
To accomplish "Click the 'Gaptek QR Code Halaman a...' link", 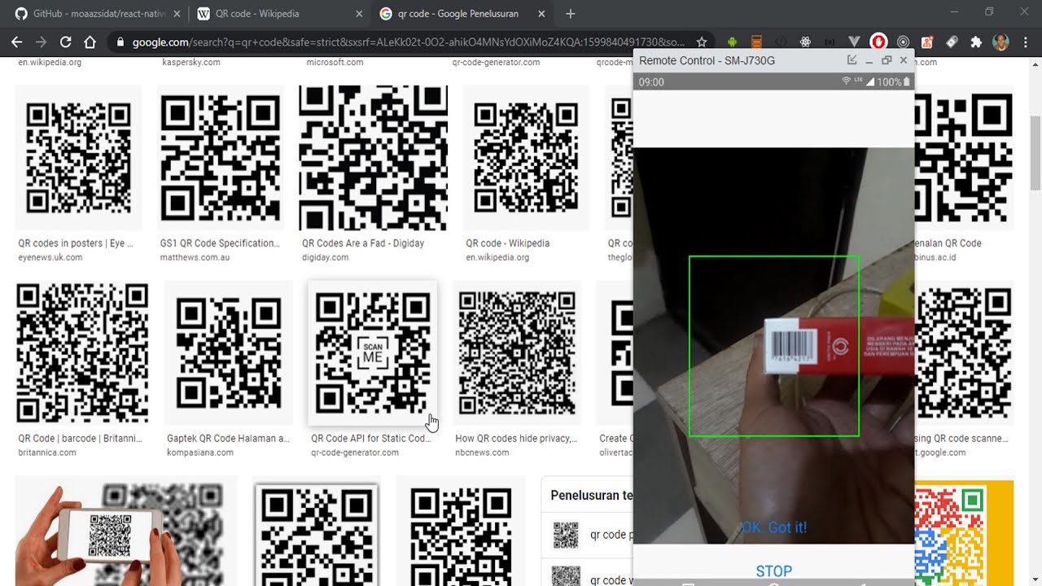I will click(228, 439).
